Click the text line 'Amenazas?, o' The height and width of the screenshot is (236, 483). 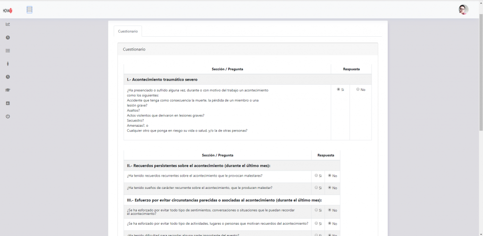pyautogui.click(x=138, y=125)
